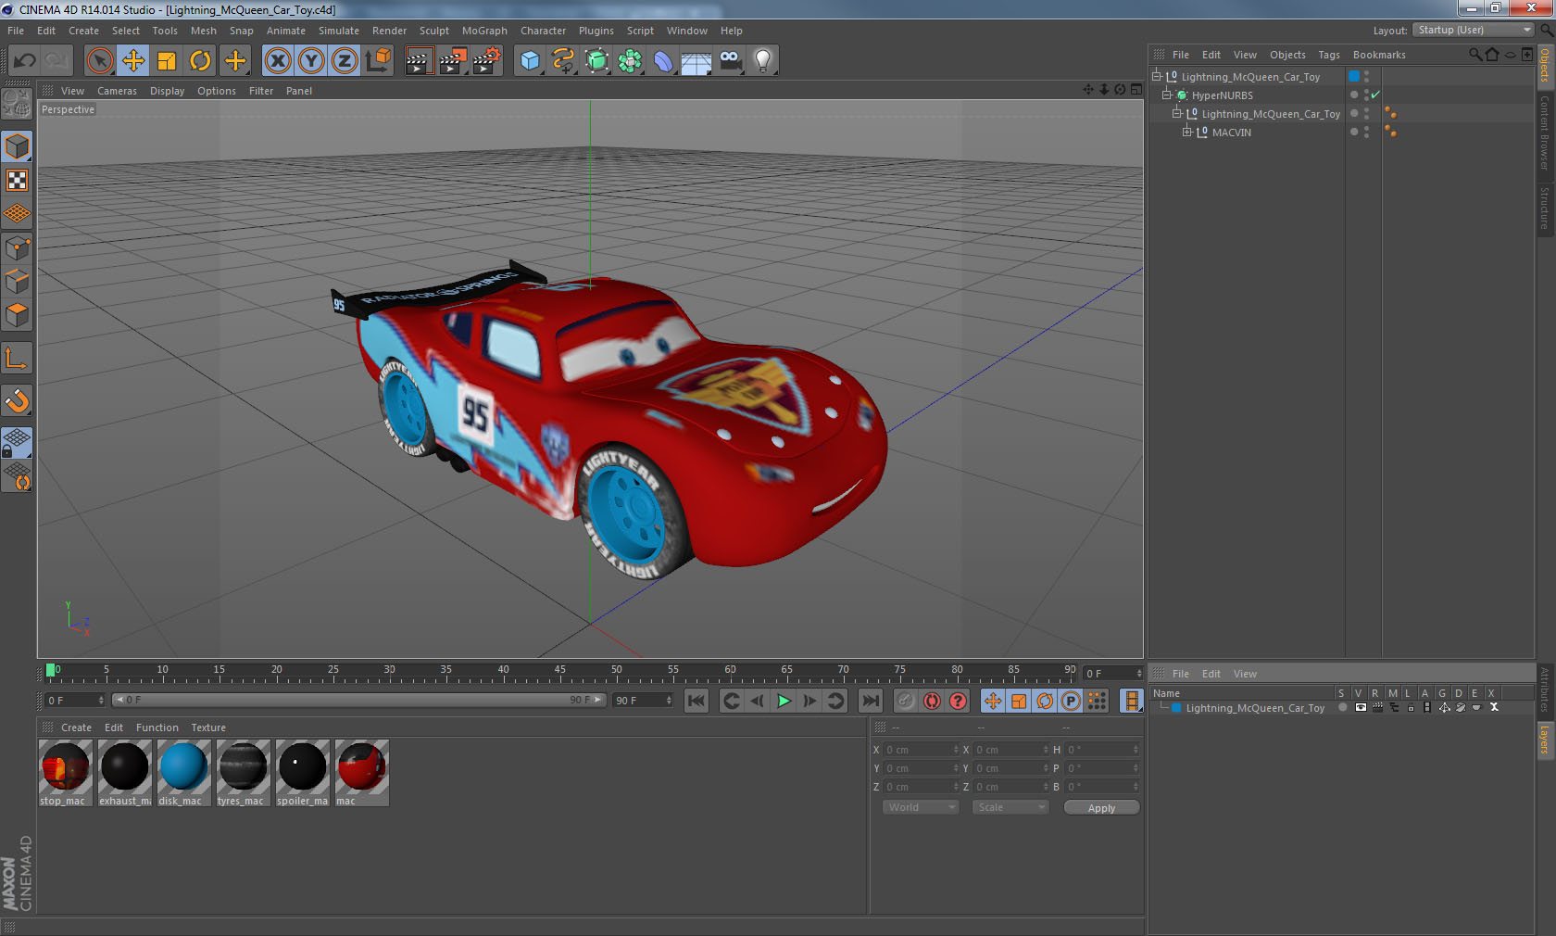This screenshot has height=936, width=1556.
Task: Open Render Settings clapperboard with gear
Action: [x=486, y=61]
